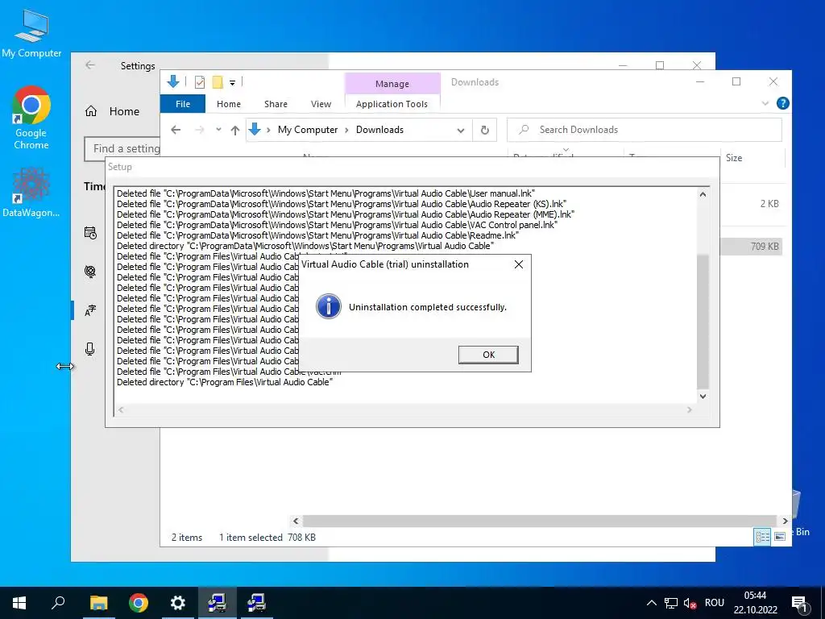
Task: Open the taskbar clock showing 05:44
Action: (x=756, y=603)
